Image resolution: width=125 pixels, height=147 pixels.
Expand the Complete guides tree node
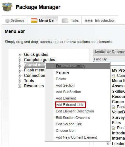pyautogui.click(x=20, y=60)
